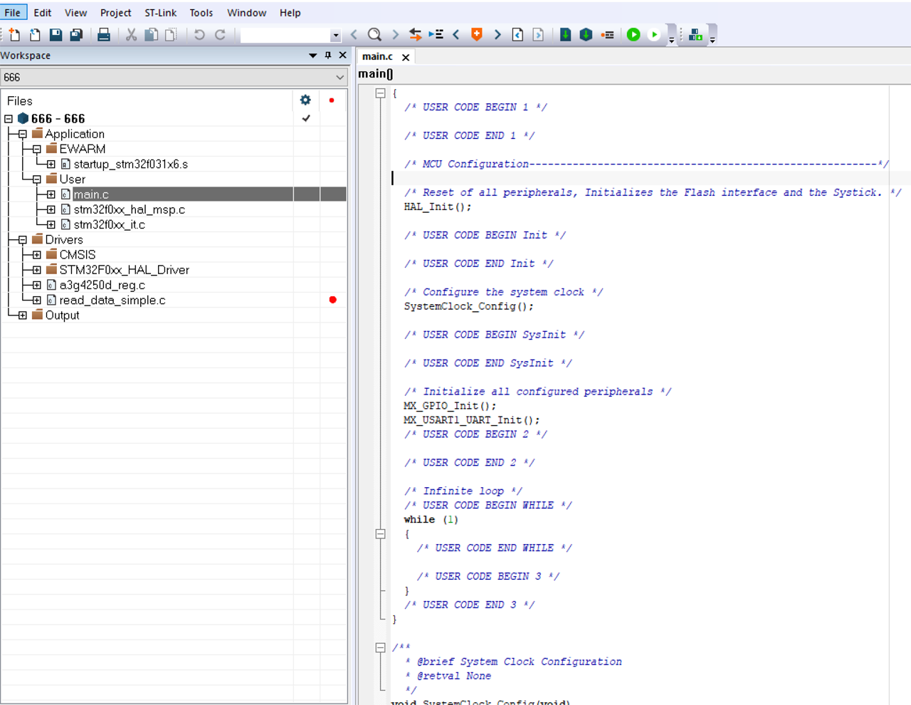Viewport: 911px width, 705px height.
Task: Open the Edit menu
Action: [x=43, y=13]
